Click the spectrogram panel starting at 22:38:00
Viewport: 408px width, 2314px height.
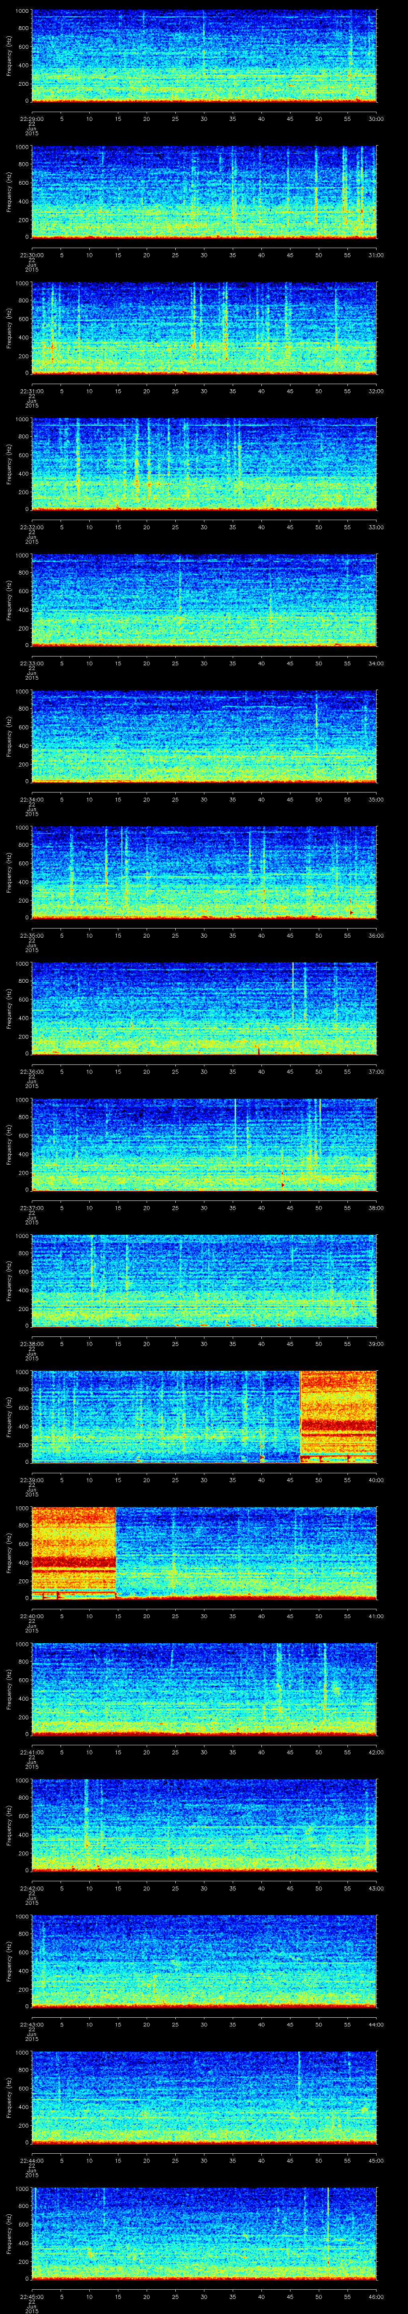click(x=204, y=1281)
